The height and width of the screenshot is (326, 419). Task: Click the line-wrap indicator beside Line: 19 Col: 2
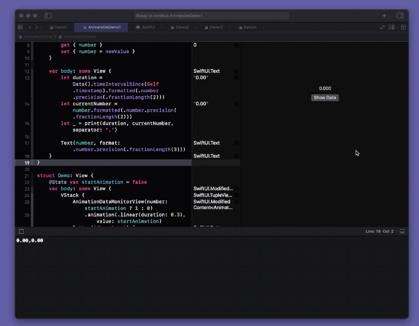point(401,231)
